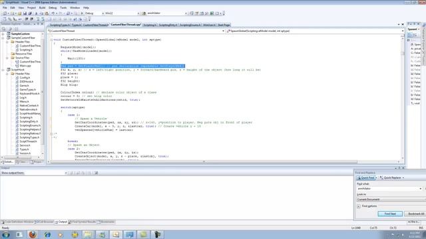Click the Find Next button
The height and width of the screenshot is (239, 426).
click(x=390, y=214)
